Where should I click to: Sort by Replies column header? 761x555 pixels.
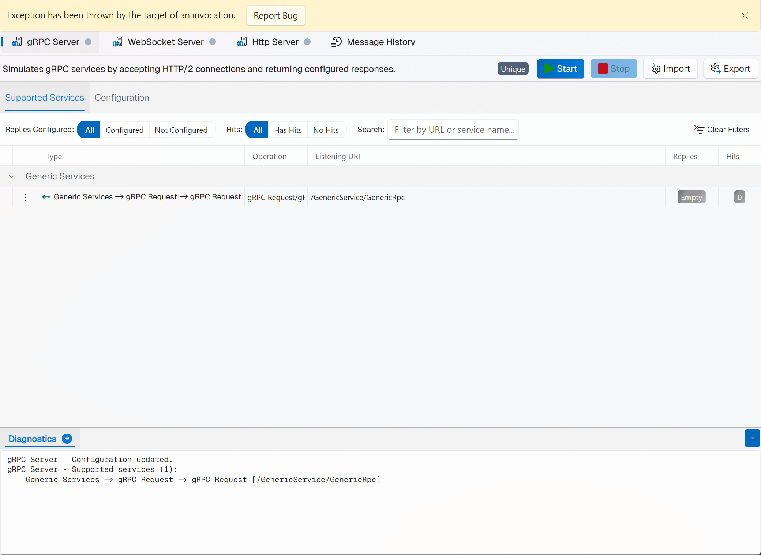click(x=691, y=157)
